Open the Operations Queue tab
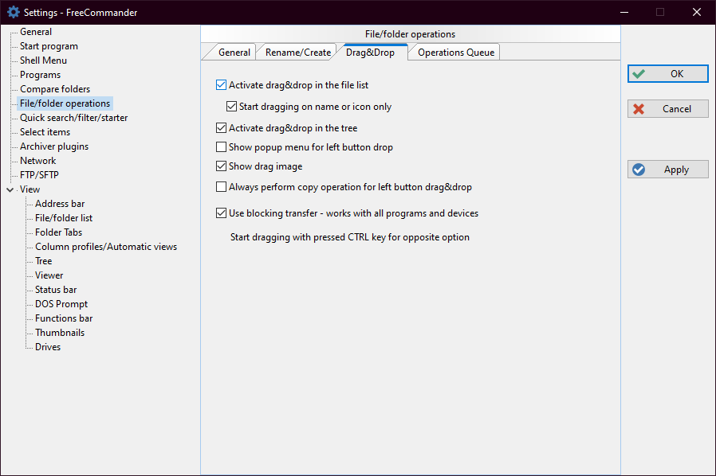This screenshot has height=476, width=716. click(x=456, y=53)
